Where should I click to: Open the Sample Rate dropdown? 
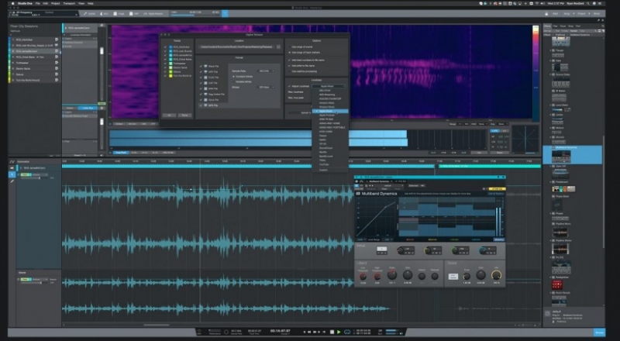(x=266, y=71)
